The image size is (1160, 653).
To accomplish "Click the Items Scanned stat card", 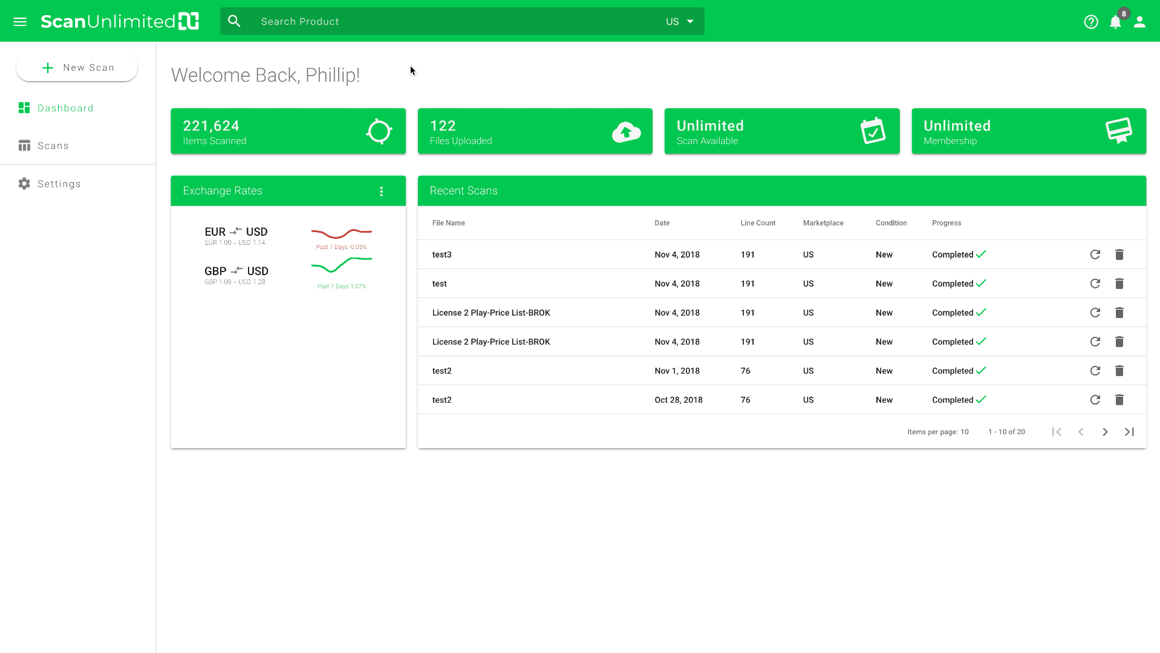I will coord(288,131).
